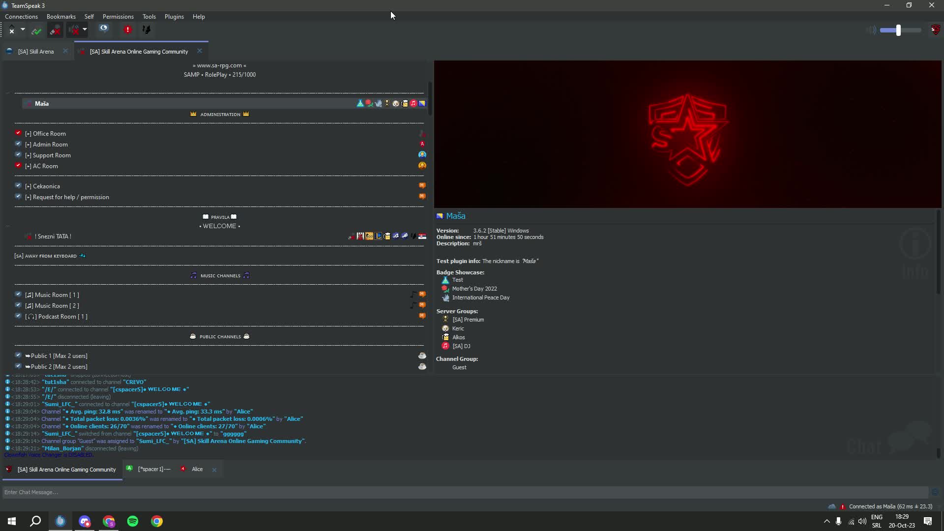Open the Permissions menu

pos(118,17)
